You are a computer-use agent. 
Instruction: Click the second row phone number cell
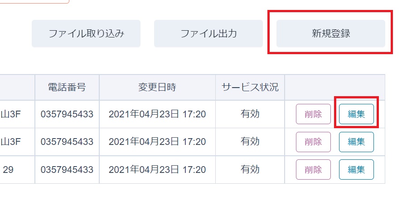pos(67,142)
